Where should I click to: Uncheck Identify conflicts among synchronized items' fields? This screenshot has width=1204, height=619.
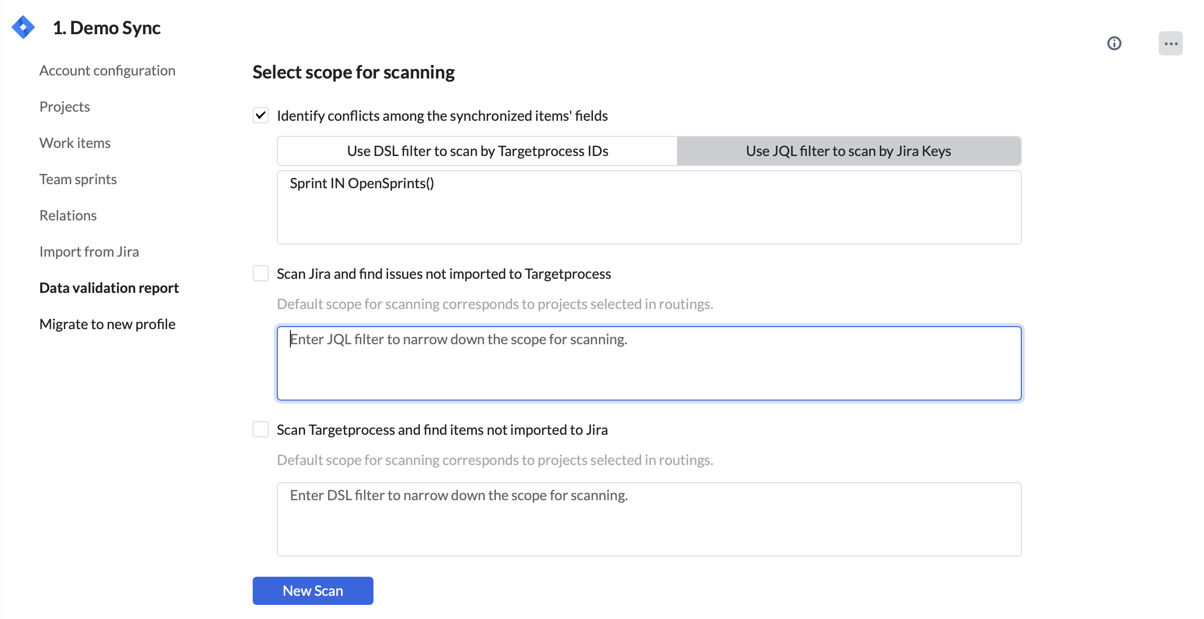click(261, 116)
